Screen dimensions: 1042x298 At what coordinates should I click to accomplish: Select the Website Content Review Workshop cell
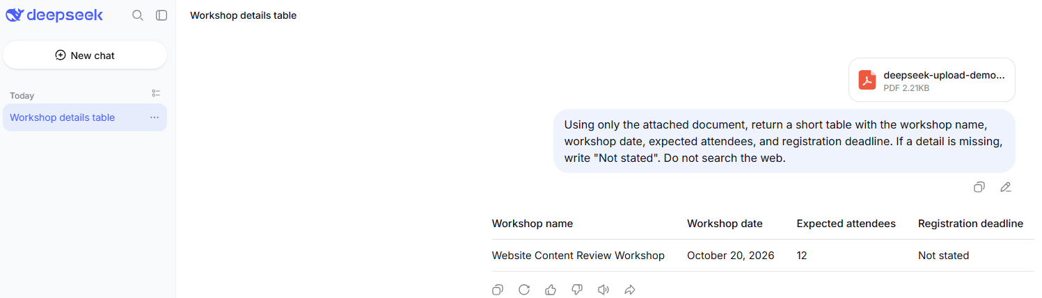(578, 256)
